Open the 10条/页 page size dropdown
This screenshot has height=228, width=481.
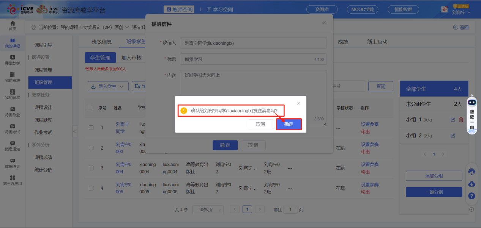coord(208,209)
